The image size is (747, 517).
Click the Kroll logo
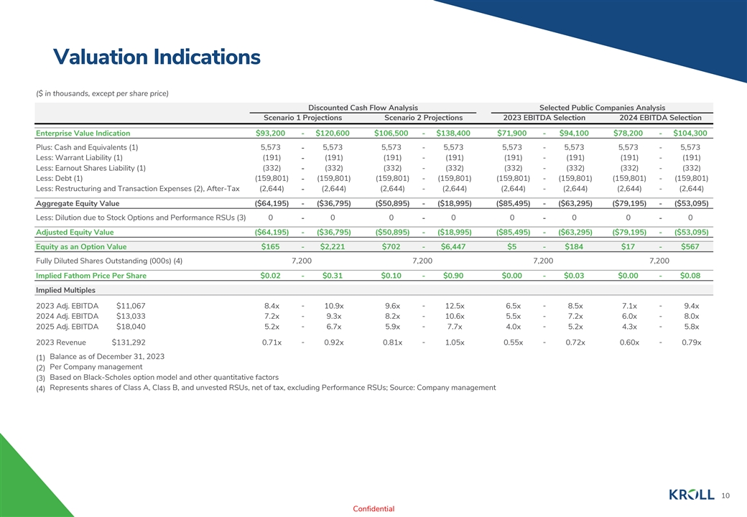tap(691, 495)
